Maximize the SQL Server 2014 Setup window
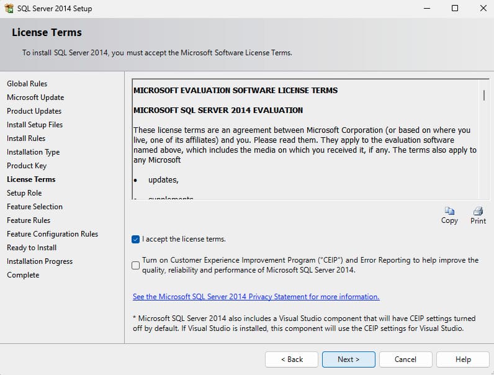The height and width of the screenshot is (375, 494). 455,8
